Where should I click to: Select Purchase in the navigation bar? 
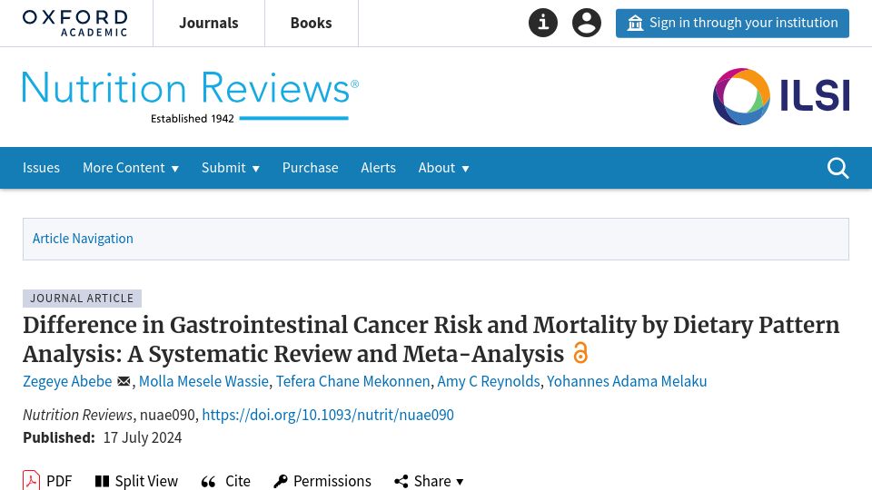(311, 168)
